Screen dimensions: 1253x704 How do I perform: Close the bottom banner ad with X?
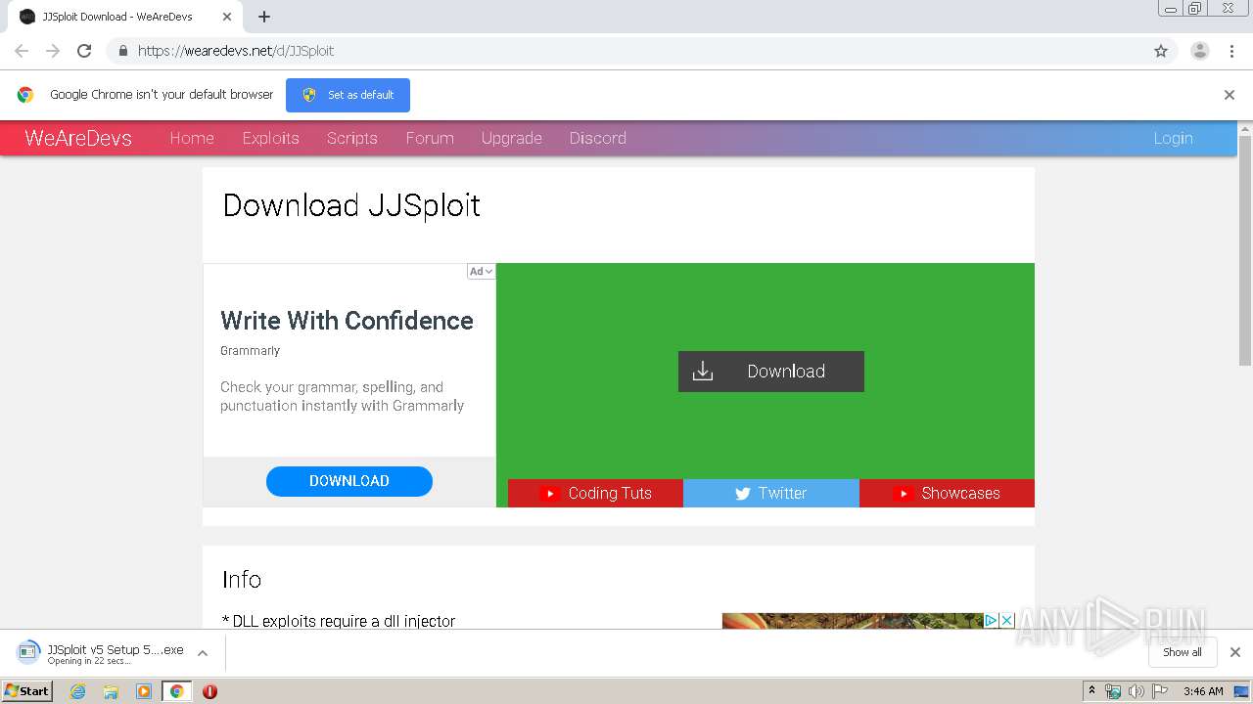point(1006,620)
